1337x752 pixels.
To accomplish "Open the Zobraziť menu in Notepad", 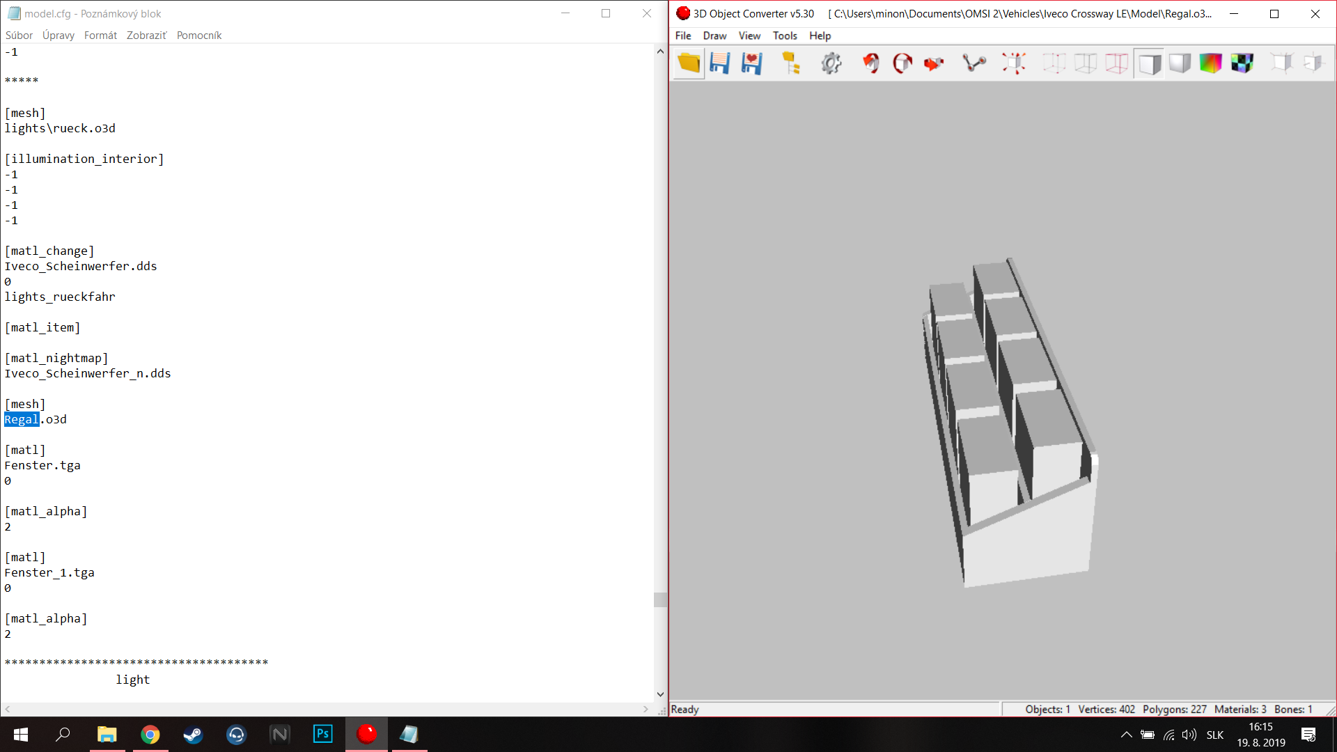I will click(x=146, y=36).
